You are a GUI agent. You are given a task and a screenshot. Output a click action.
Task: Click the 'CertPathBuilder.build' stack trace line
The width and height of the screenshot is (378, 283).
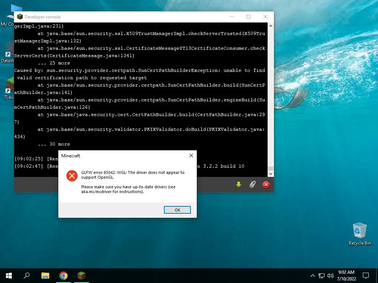pos(151,115)
